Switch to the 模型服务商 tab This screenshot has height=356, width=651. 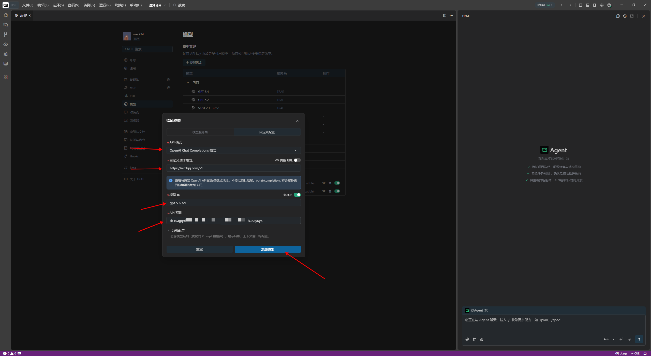[x=200, y=132]
